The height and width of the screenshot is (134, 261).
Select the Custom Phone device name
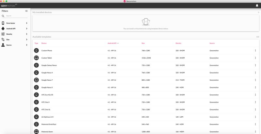click(x=47, y=51)
